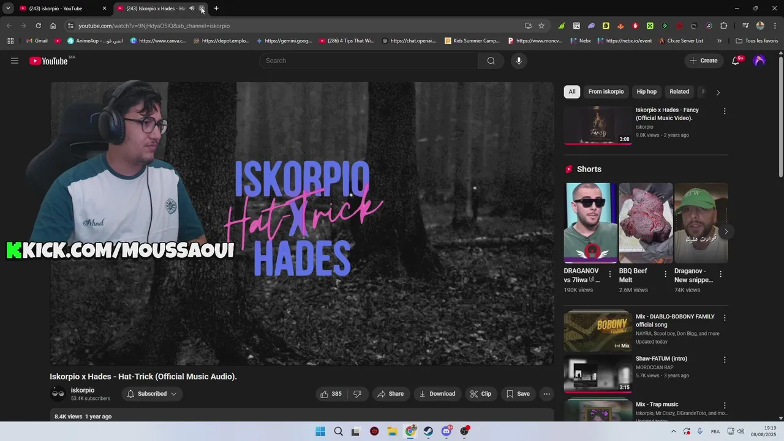
Task: Open Steam from the taskbar
Action: 428,431
